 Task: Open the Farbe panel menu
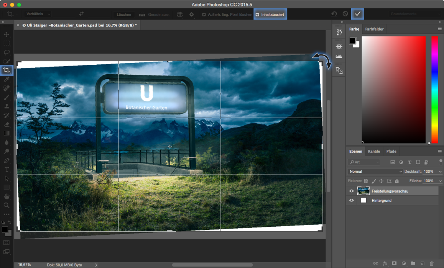point(440,29)
